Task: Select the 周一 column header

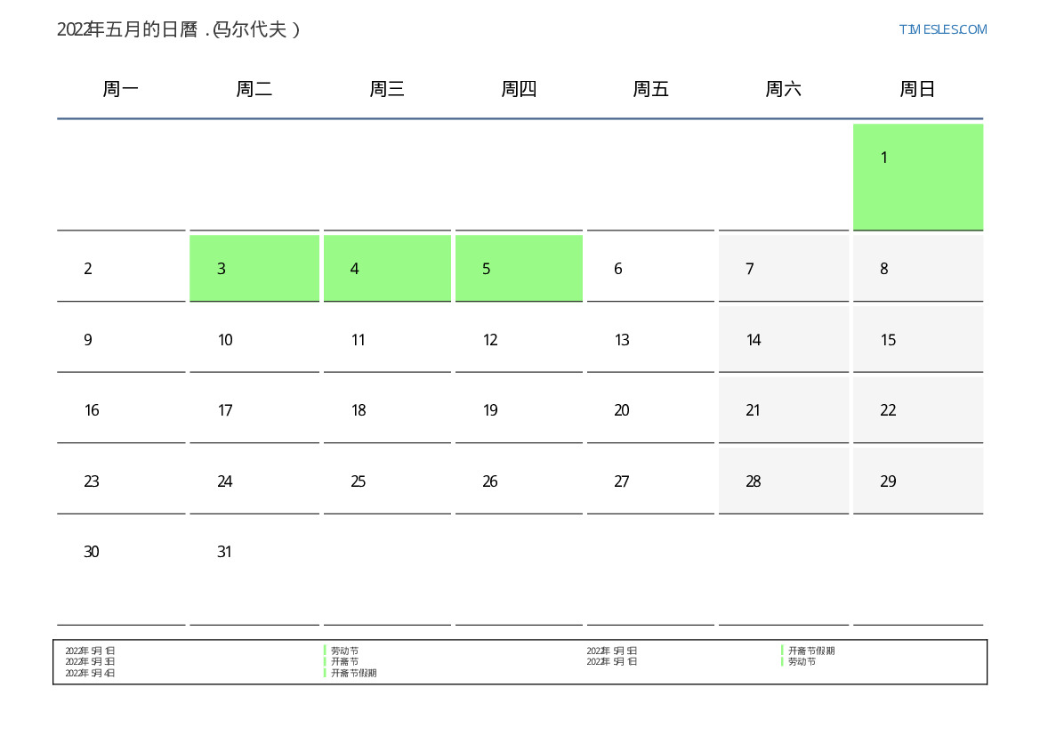Action: point(121,89)
